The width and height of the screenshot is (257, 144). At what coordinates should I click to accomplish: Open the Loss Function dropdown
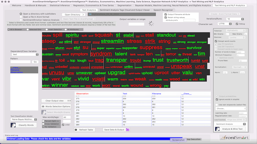236,120
